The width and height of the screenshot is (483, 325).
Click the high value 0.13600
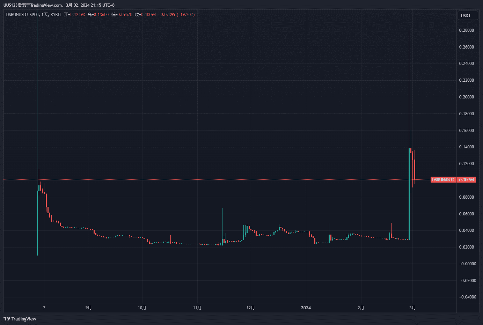click(x=101, y=15)
